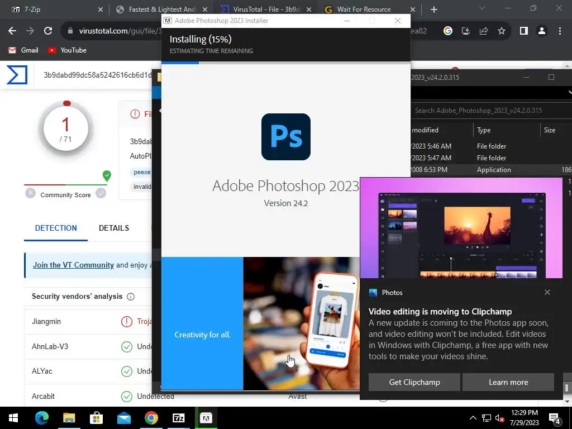This screenshot has width=572, height=429.
Task: Click Learn more in Photos notification
Action: point(508,382)
